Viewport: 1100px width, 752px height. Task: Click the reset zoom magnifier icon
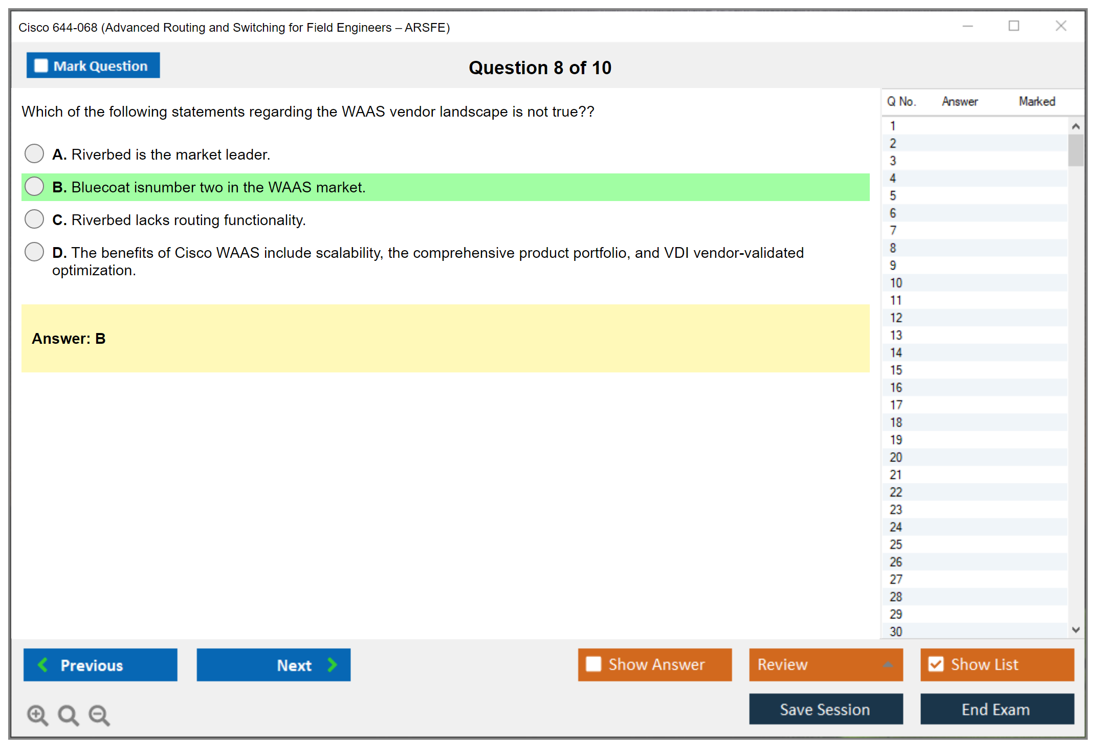pyautogui.click(x=68, y=715)
